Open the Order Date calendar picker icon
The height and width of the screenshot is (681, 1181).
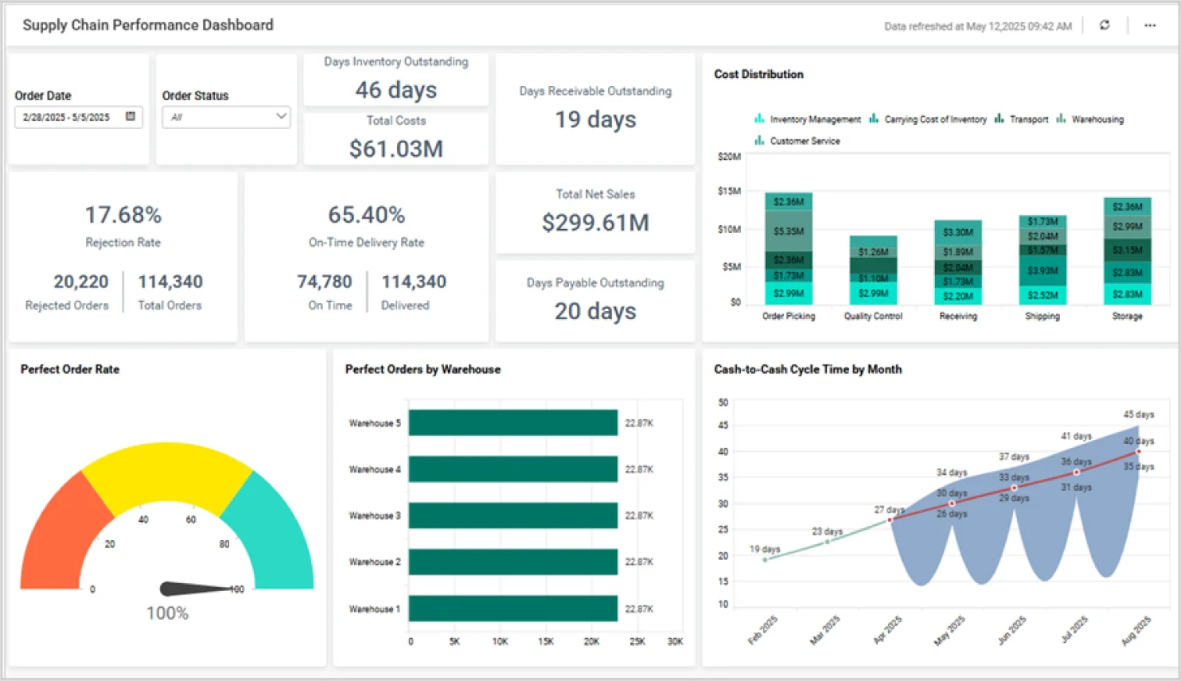(x=131, y=116)
